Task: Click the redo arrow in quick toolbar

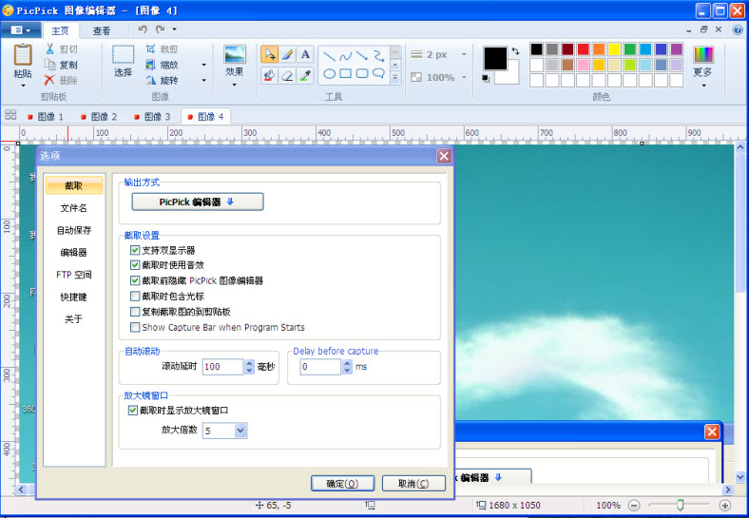Action: (160, 29)
